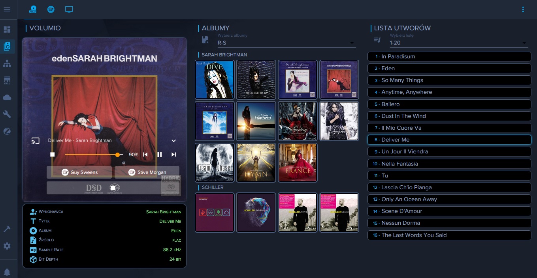
Task: Play track 9 - Un Jour Il Viendra
Action: 449,151
